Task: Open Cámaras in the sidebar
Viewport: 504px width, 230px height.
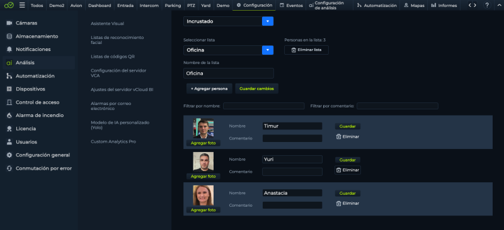Action: click(x=39, y=23)
